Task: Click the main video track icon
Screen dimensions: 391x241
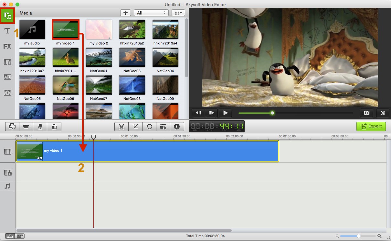Action: (x=8, y=151)
